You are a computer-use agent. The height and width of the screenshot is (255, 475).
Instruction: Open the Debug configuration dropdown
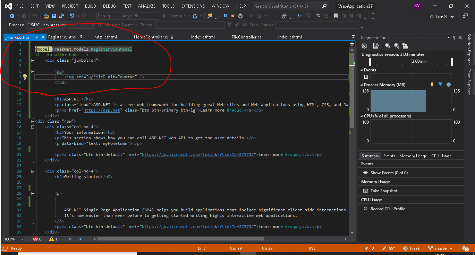[x=108, y=16]
